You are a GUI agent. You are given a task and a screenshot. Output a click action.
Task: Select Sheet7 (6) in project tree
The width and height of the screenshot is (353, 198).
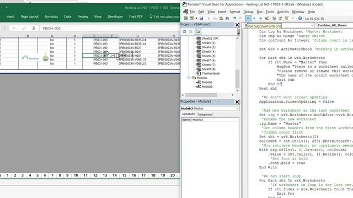[208, 61]
